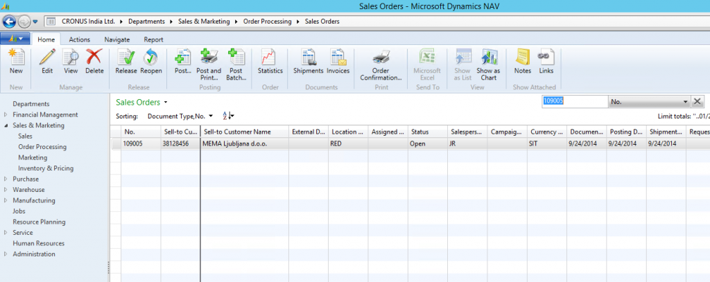Switch to the Home ribbon tab

point(46,39)
